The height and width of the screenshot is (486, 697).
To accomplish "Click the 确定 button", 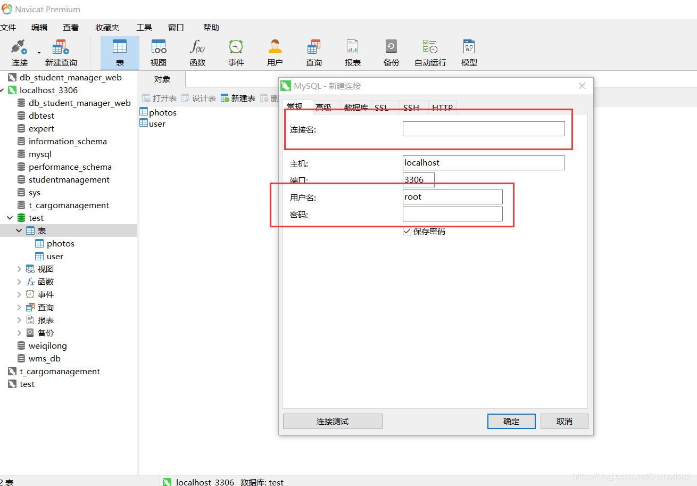I will (511, 421).
